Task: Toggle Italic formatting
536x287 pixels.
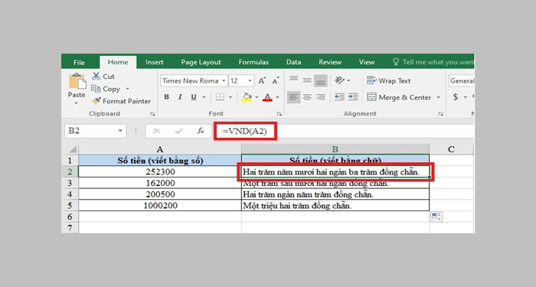Action: [180, 97]
